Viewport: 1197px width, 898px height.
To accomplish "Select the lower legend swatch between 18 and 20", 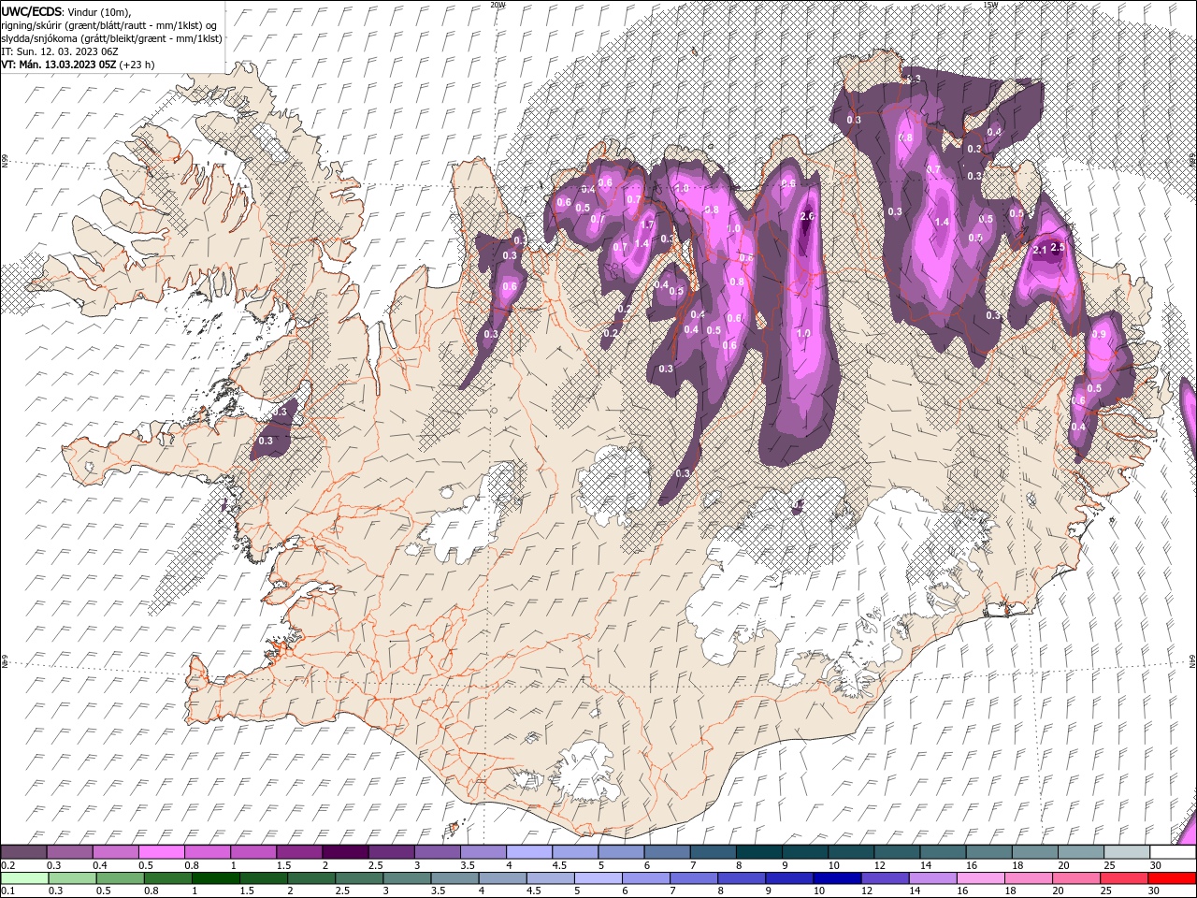I will click(1029, 878).
